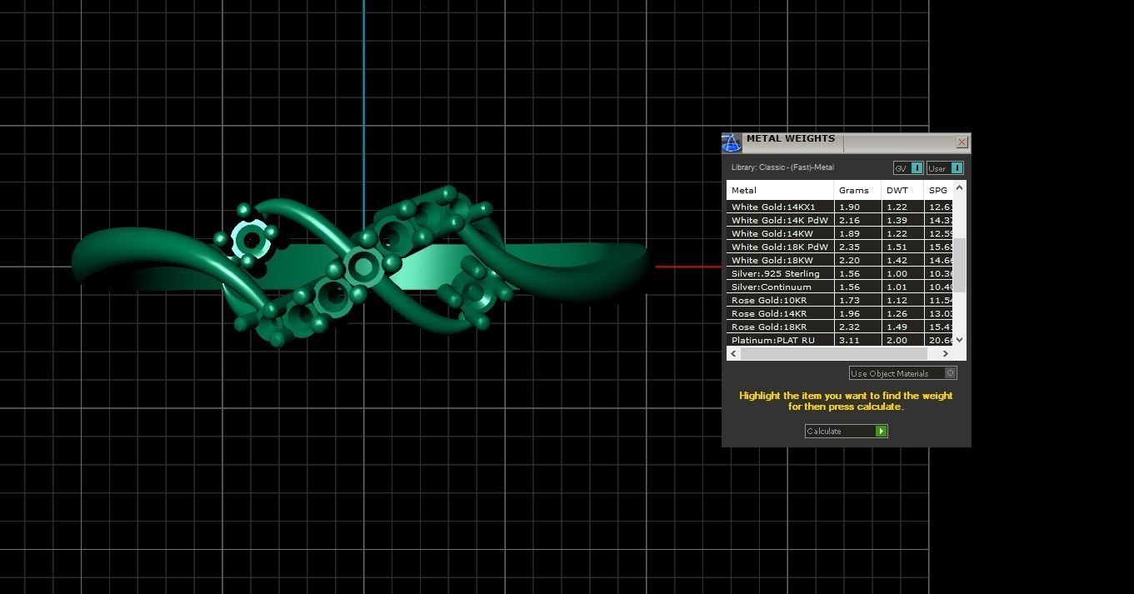1134x594 pixels.
Task: Select the White Gold:14KX1 row
Action: click(840, 207)
